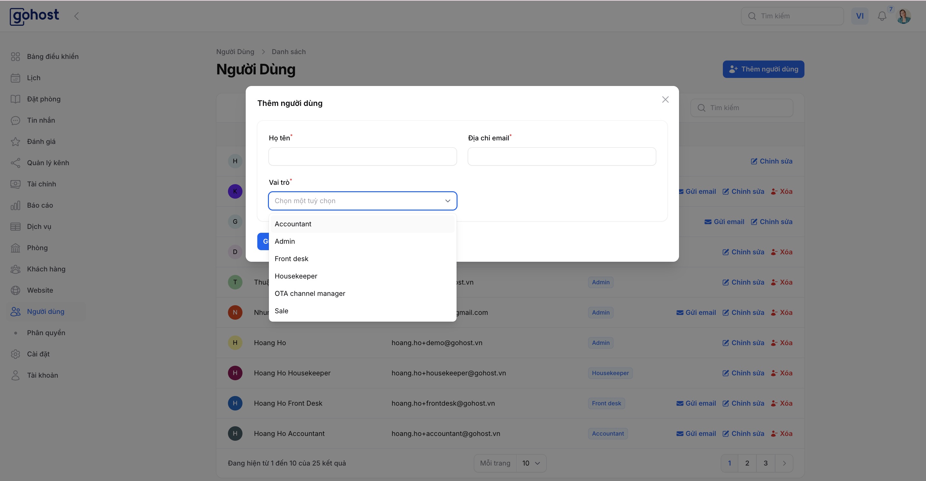Open notifications bell icon
926x481 pixels.
882,16
